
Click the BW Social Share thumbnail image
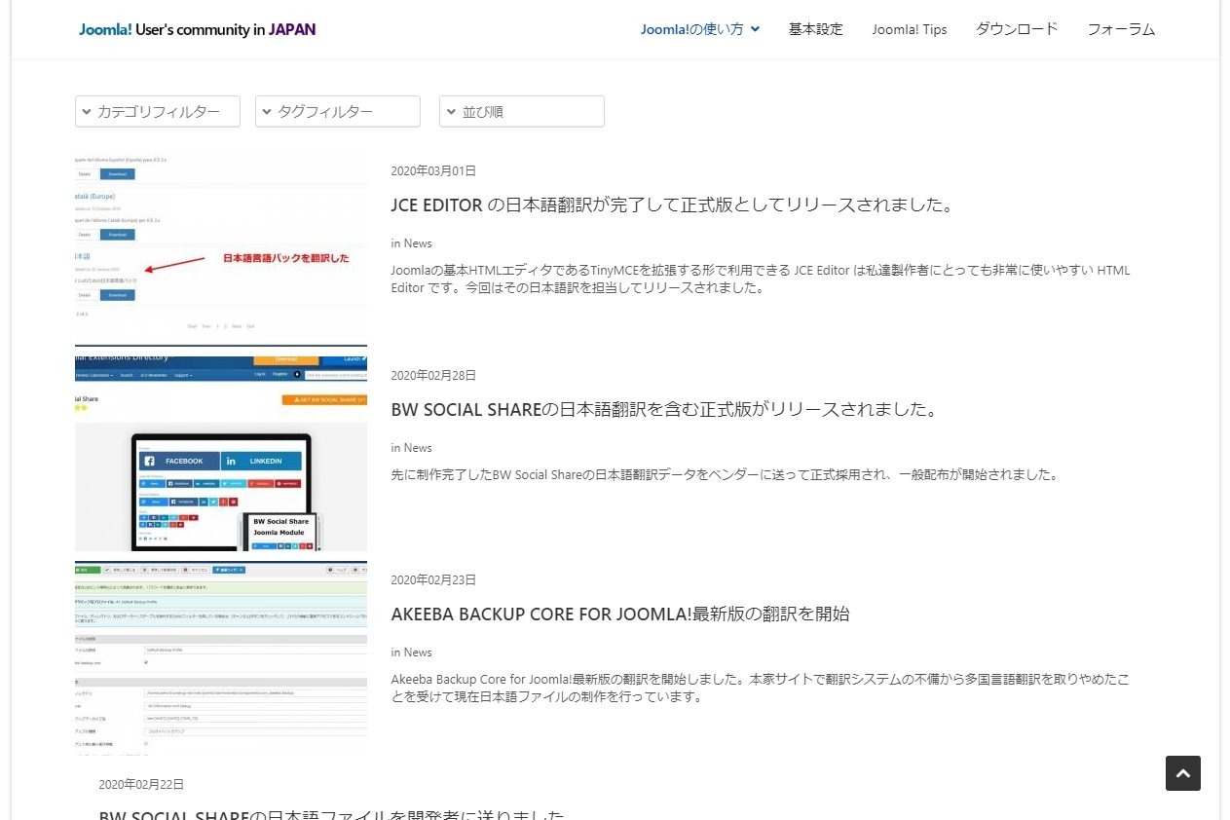click(x=220, y=451)
